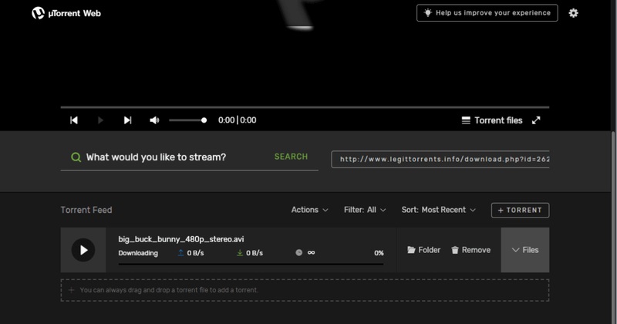This screenshot has height=324, width=617.
Task: Click the torrent URL input box
Action: click(x=440, y=160)
